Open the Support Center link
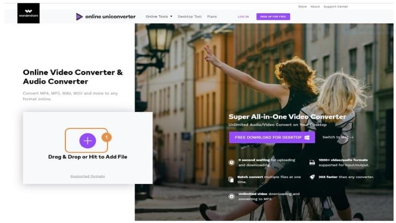396x223 pixels. pyautogui.click(x=336, y=6)
